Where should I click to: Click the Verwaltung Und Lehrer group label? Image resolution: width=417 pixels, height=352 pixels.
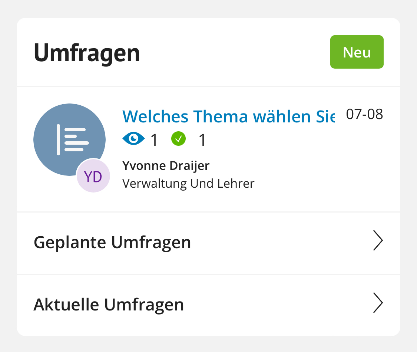(188, 184)
